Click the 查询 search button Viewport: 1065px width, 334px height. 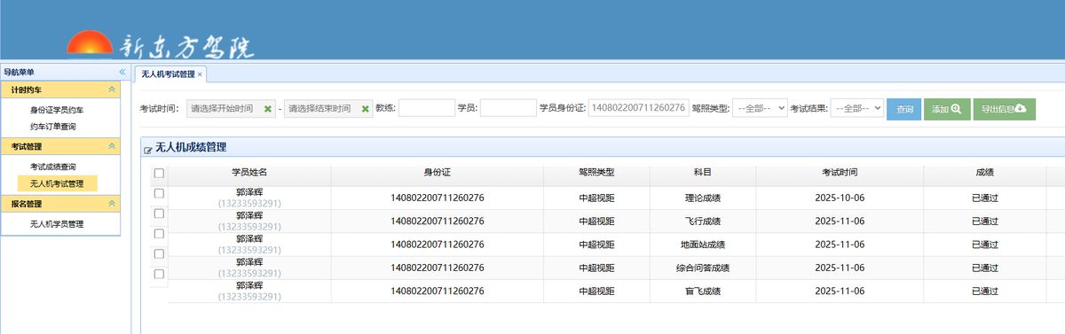(x=904, y=109)
